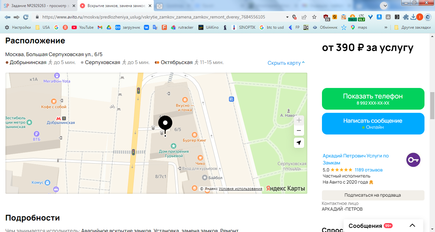Click the address text Большая Серпуховская ул., 6/5
Viewport: 435px width, 232px height.
64,54
